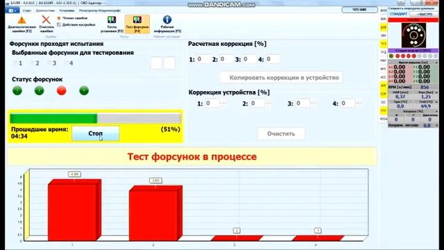Toggle injector 4 test checkbox

(x=66, y=63)
